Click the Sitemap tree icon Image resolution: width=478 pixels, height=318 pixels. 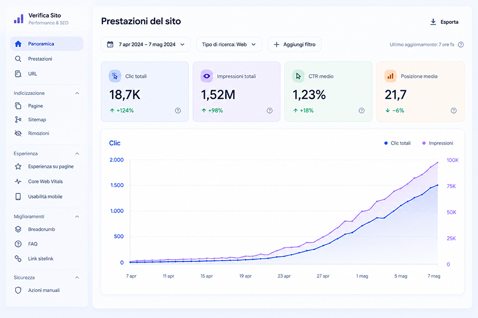pos(18,120)
